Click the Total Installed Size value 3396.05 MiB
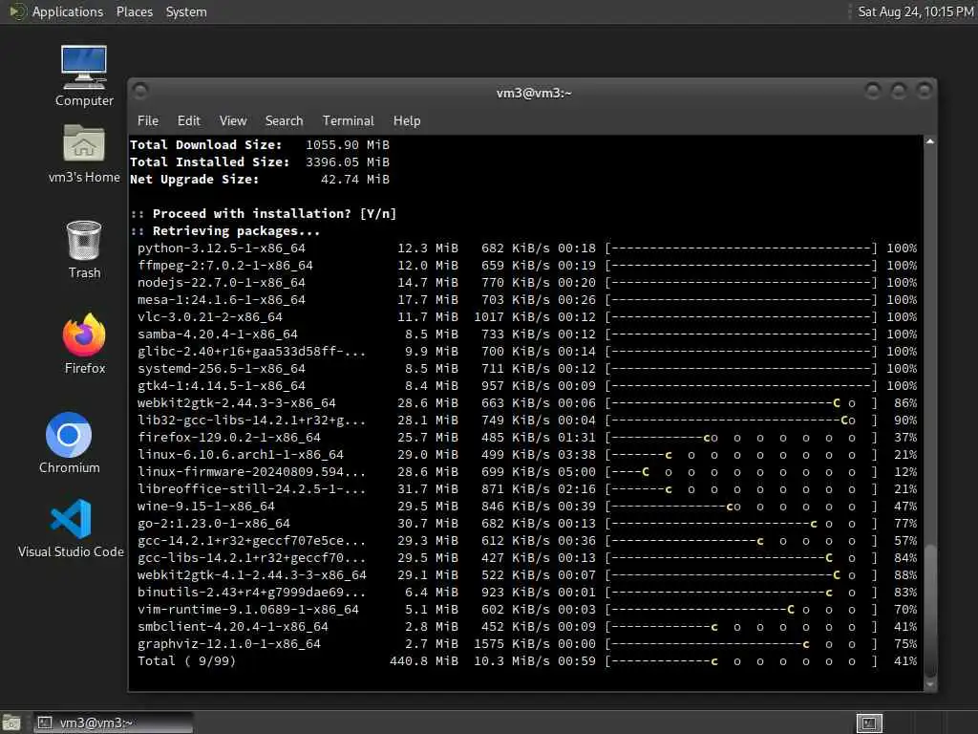The image size is (978, 734). click(348, 162)
